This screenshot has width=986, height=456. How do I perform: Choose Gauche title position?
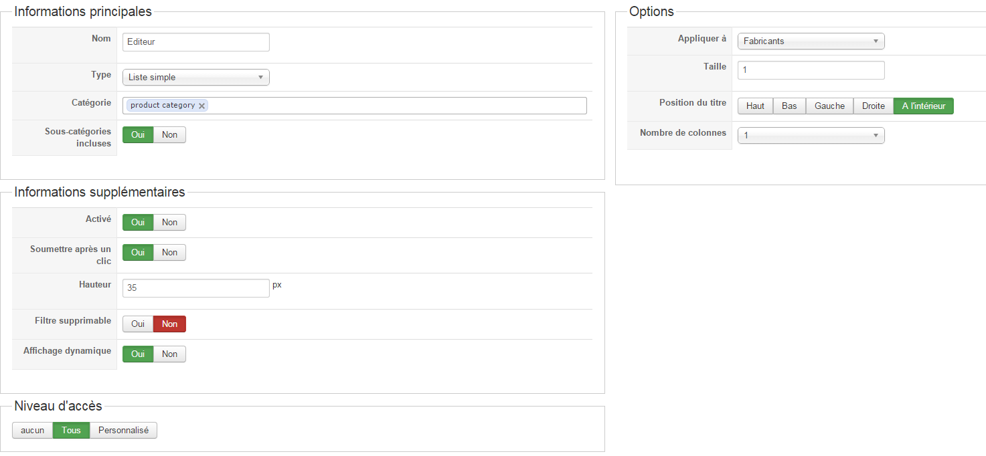pos(829,106)
